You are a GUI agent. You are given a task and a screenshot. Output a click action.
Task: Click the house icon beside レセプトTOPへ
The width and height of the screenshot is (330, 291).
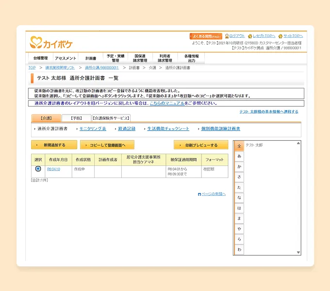(x=250, y=36)
